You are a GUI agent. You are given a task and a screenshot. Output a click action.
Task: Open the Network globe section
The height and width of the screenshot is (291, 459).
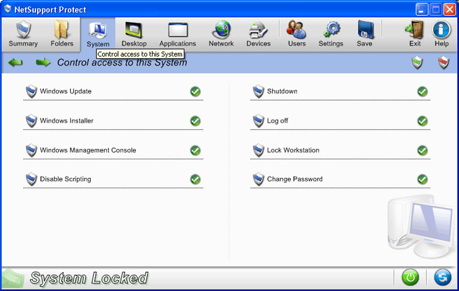point(221,34)
